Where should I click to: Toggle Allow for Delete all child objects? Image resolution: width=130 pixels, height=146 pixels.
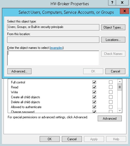point(94,102)
